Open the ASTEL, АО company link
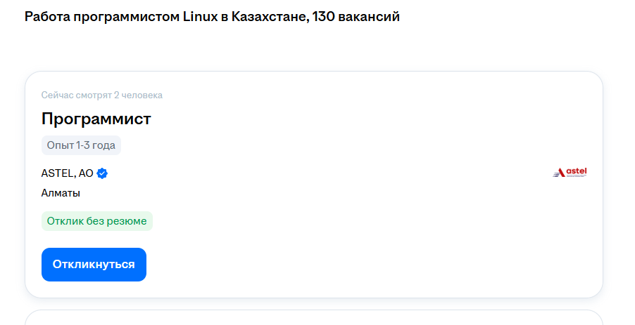635x325 pixels. coord(67,173)
